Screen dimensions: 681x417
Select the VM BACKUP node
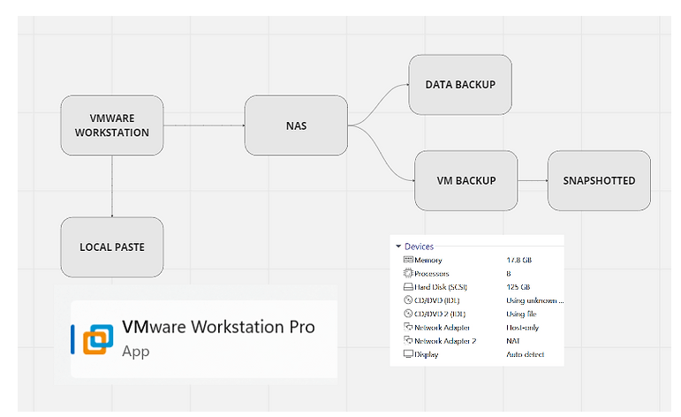466,181
